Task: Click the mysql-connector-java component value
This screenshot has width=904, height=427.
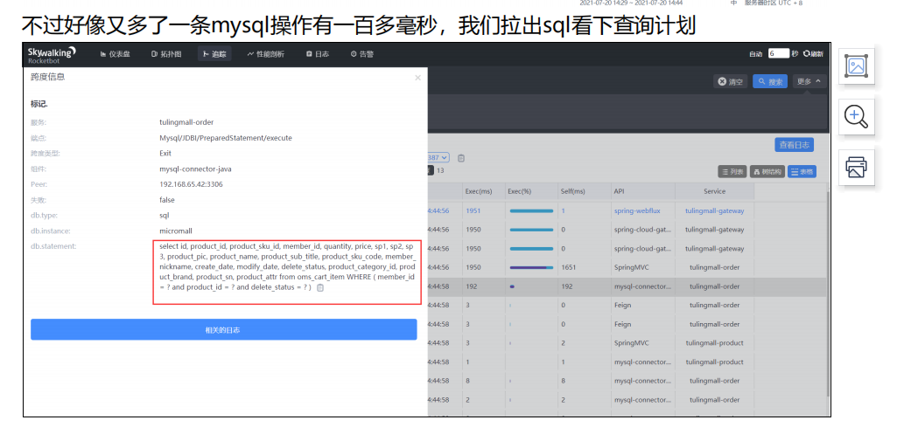Action: point(195,169)
